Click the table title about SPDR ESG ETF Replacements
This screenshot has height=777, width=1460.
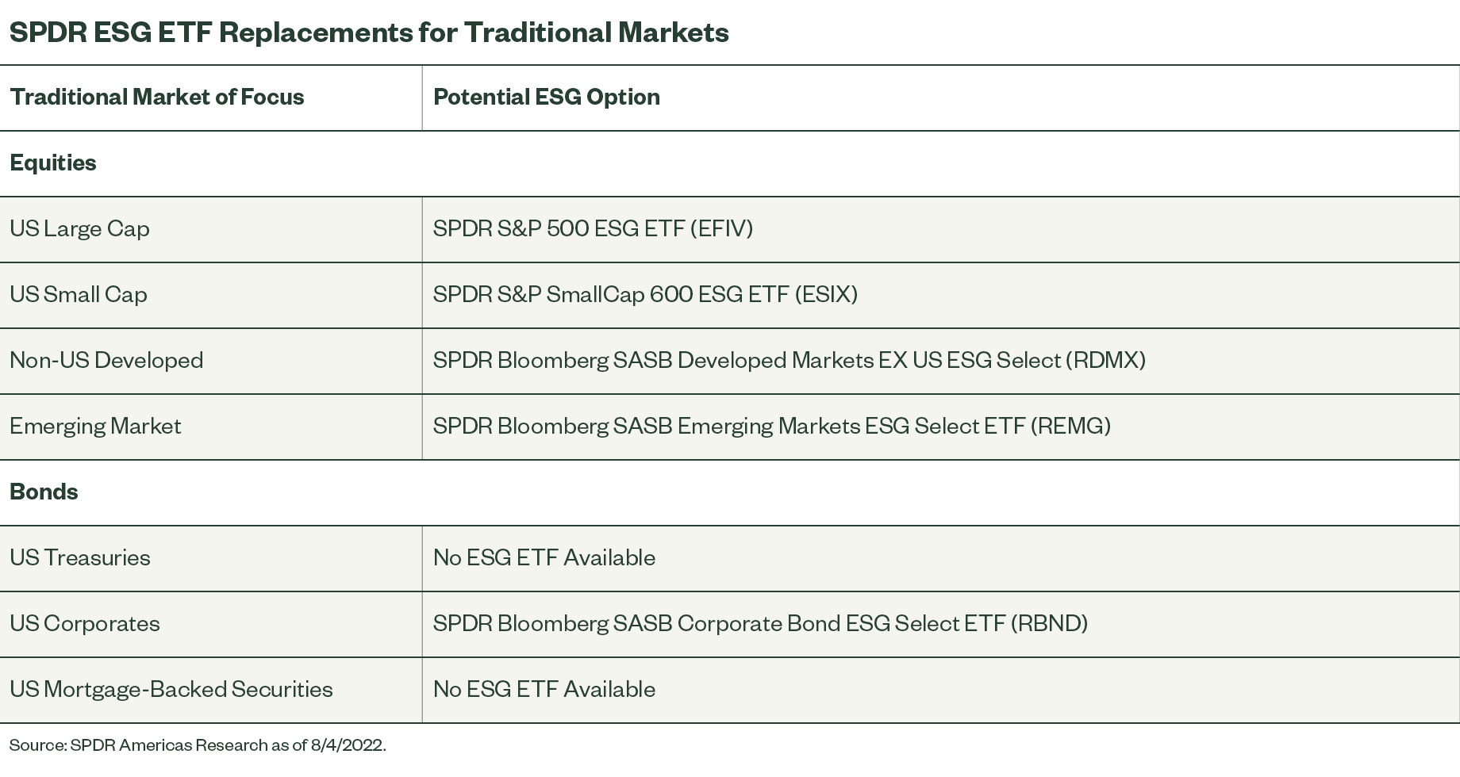pyautogui.click(x=369, y=33)
